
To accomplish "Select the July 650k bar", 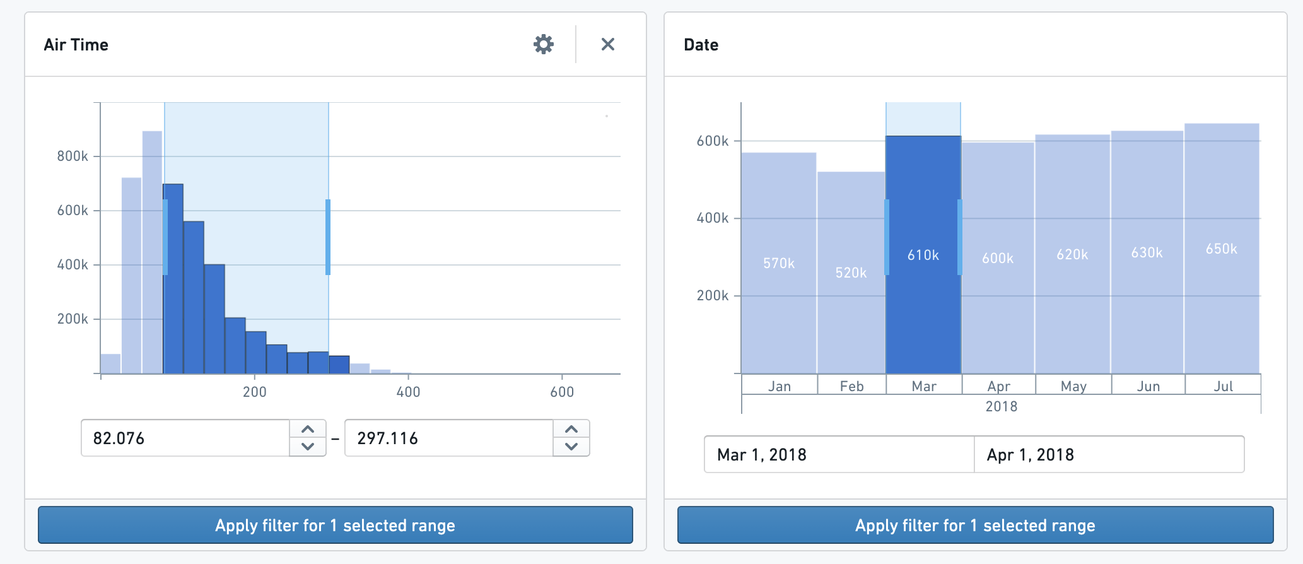I will (1222, 249).
